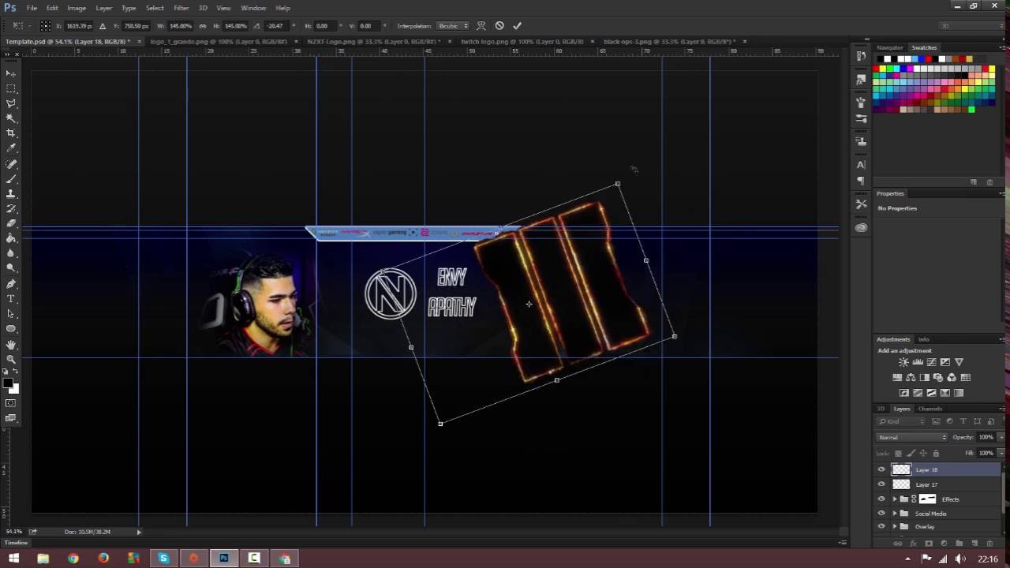Expand the Effects layer group
The image size is (1010, 568).
(895, 499)
